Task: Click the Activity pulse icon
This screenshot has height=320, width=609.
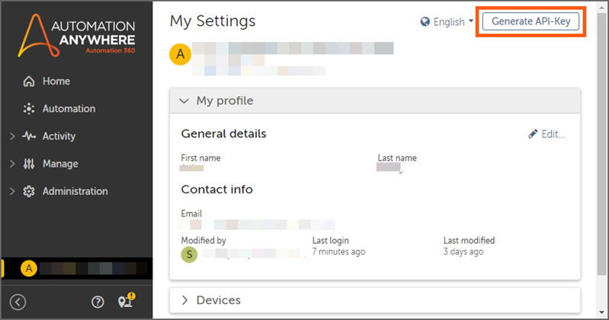Action: click(x=29, y=136)
